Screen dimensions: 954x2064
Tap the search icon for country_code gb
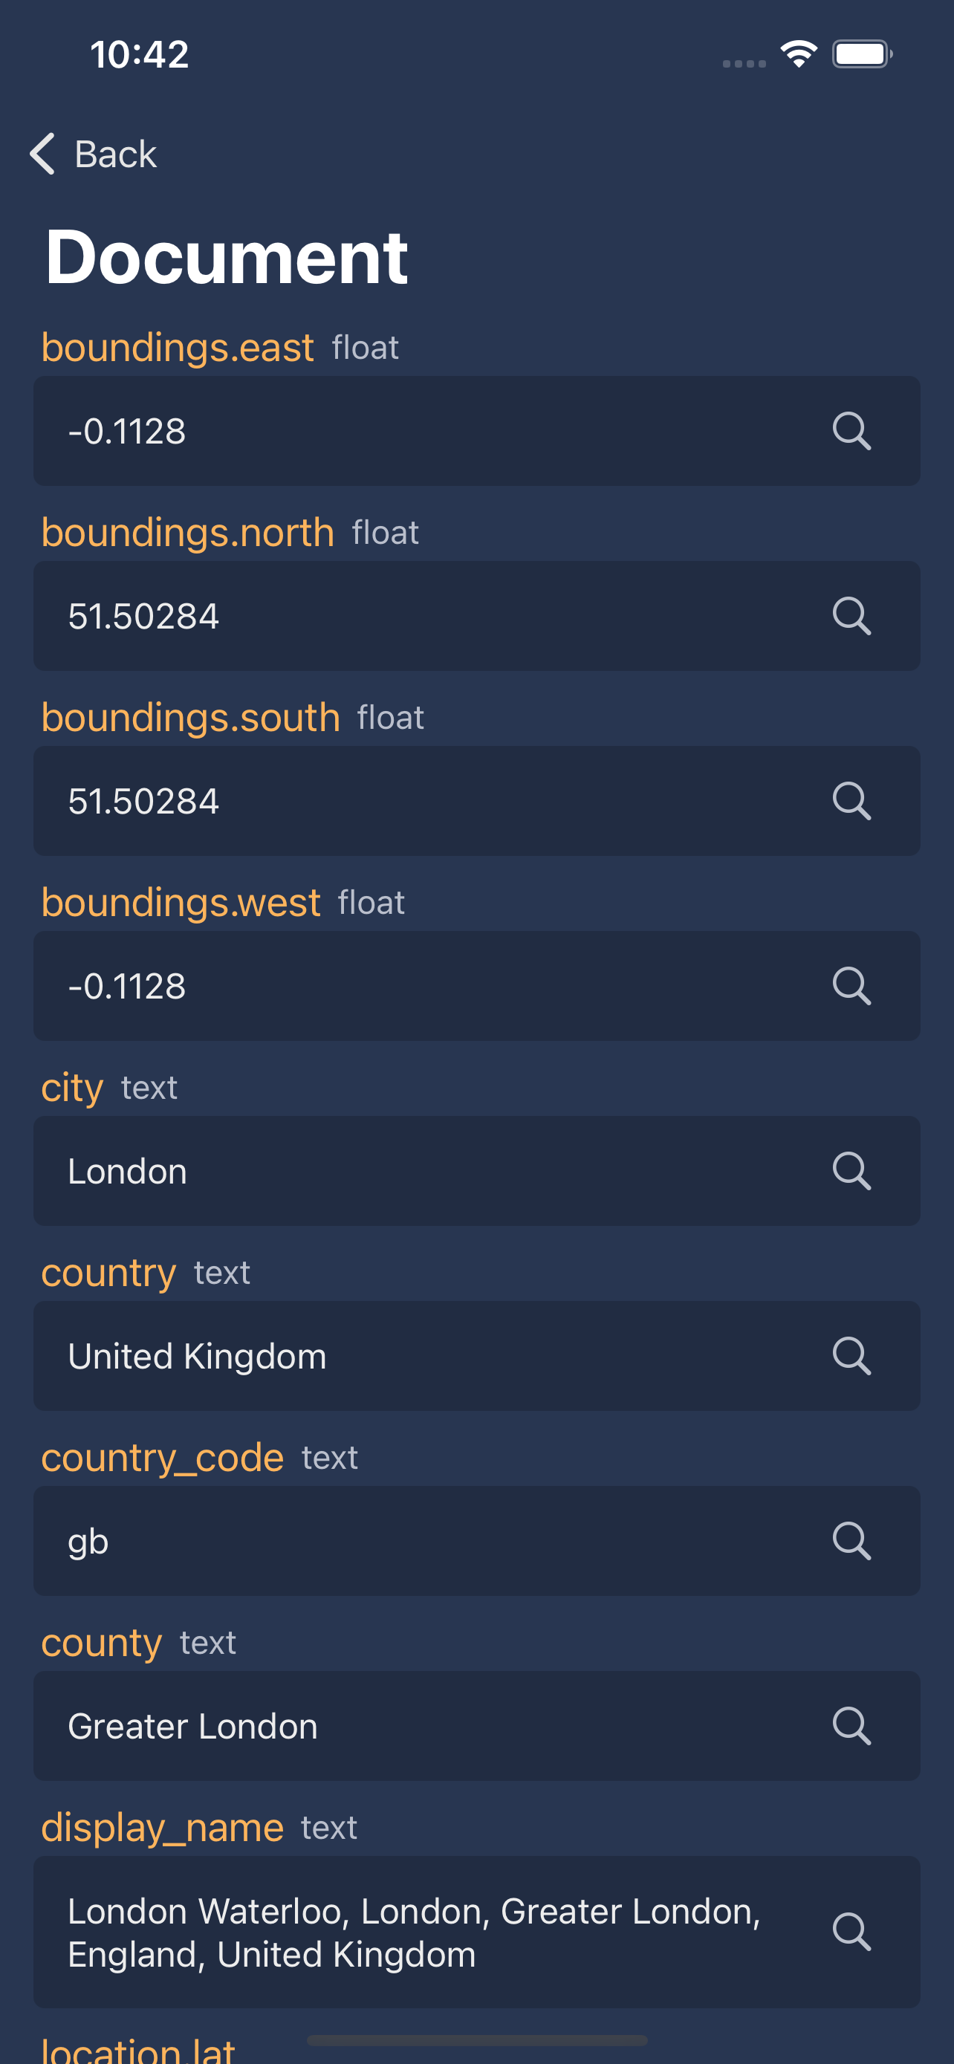851,1542
